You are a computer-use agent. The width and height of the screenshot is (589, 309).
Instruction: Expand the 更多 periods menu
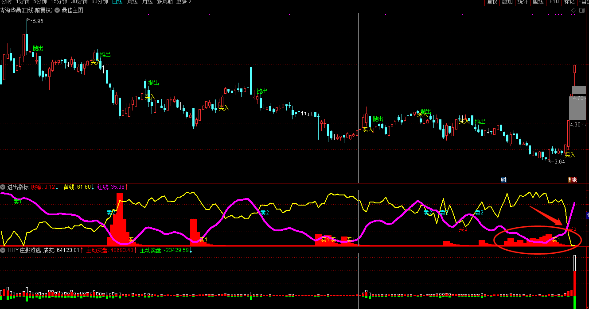[184, 2]
